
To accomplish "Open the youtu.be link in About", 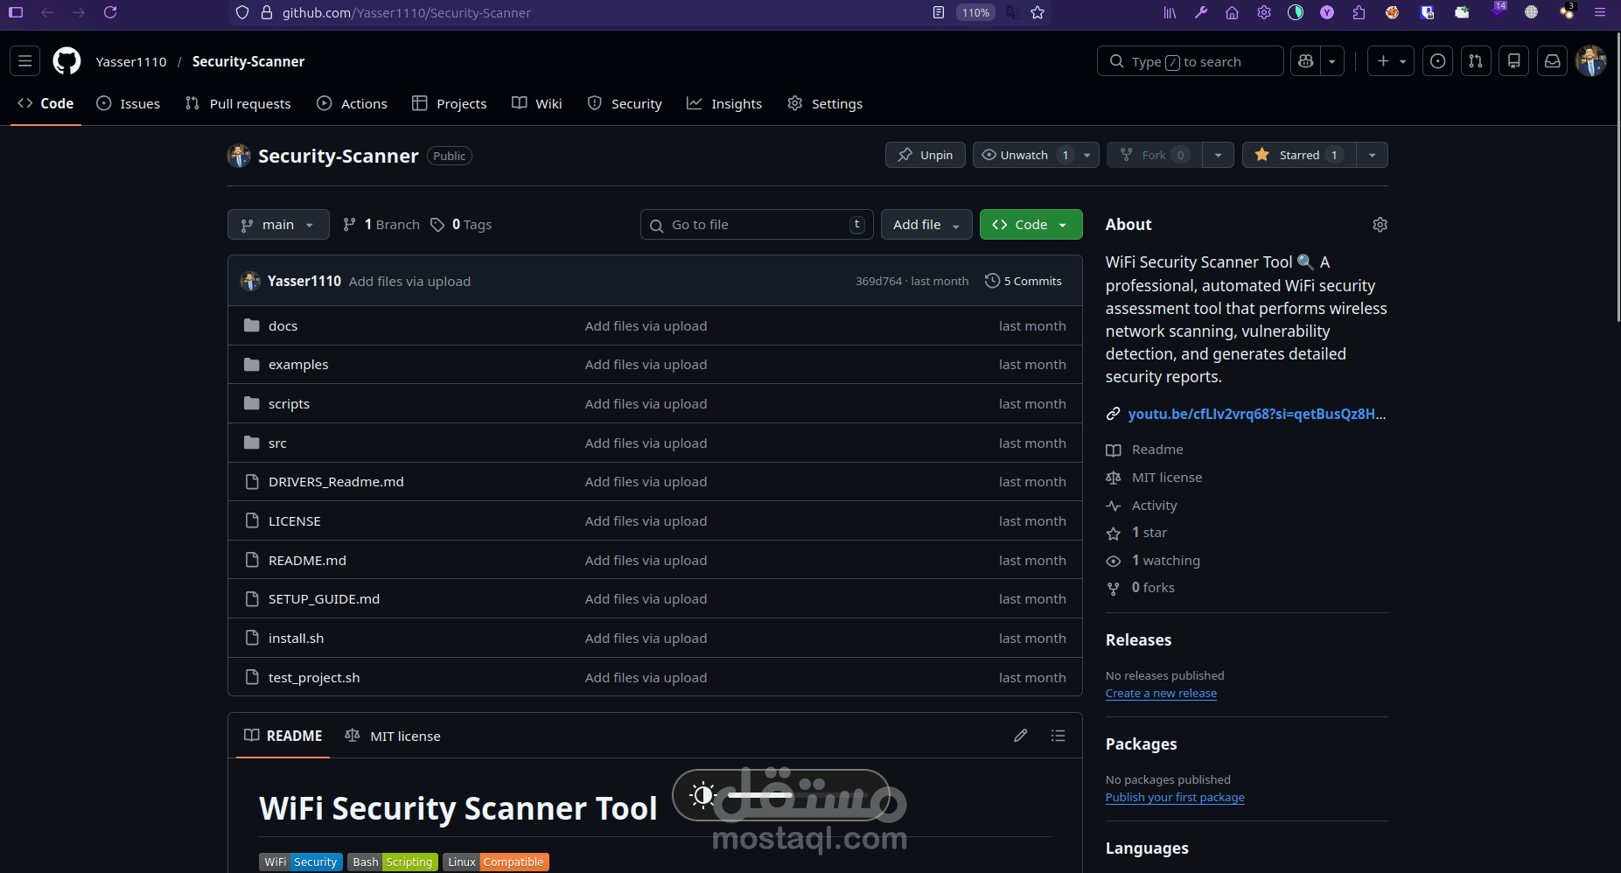I will (1257, 414).
